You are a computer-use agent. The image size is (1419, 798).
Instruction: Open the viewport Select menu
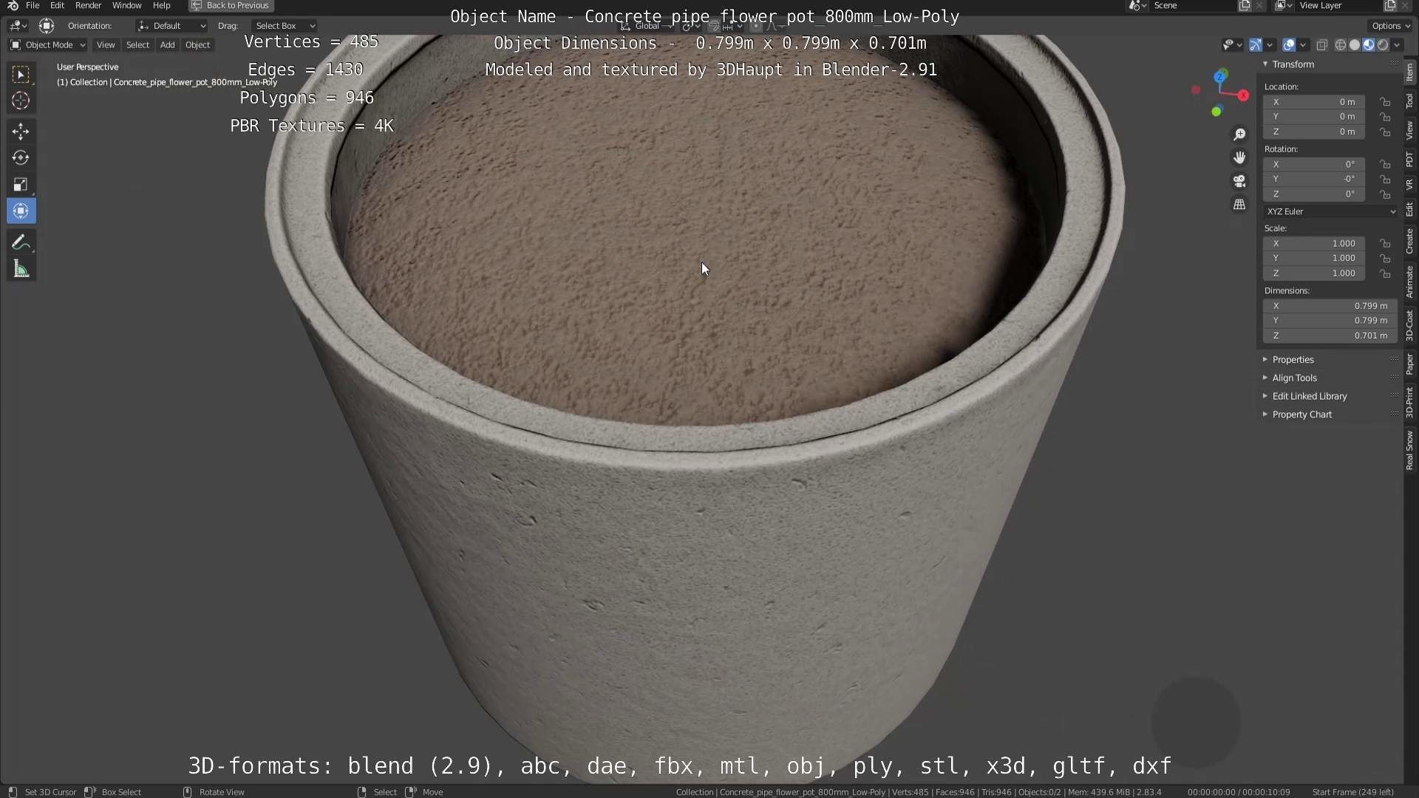click(x=137, y=45)
